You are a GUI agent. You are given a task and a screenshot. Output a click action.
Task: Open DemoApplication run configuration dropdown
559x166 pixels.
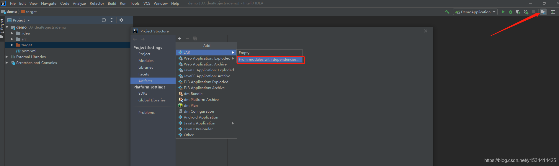pos(475,12)
